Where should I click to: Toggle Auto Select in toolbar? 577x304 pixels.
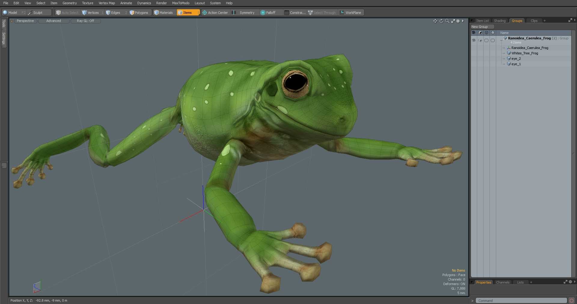tap(67, 13)
